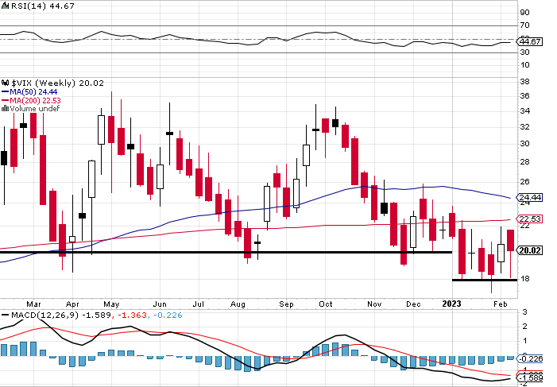The height and width of the screenshot is (387, 557).
Task: Click the Mar month label on axis
Action: 33,304
